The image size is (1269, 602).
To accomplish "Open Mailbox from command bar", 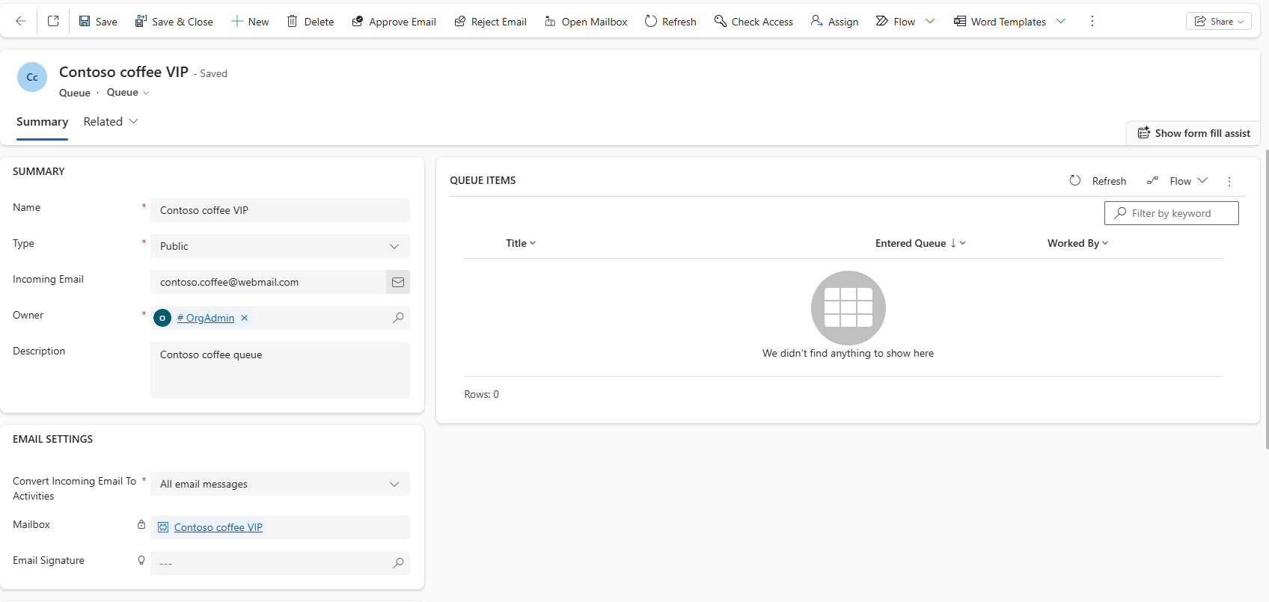I will click(586, 22).
